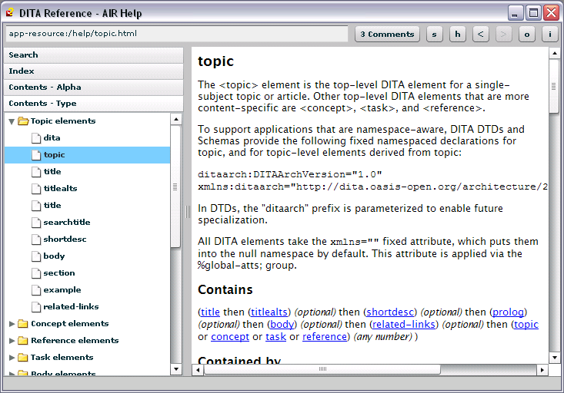
Task: Click the content horizontal scroll right arrow
Action: click(542, 370)
